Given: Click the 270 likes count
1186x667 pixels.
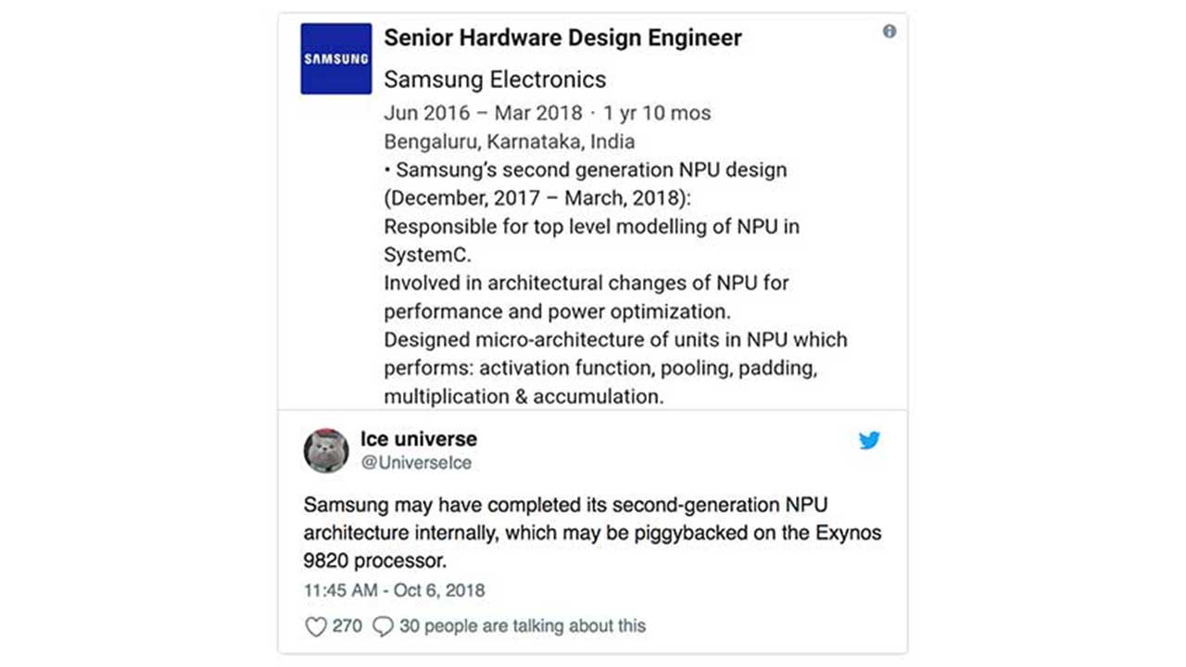Looking at the screenshot, I should 347,626.
